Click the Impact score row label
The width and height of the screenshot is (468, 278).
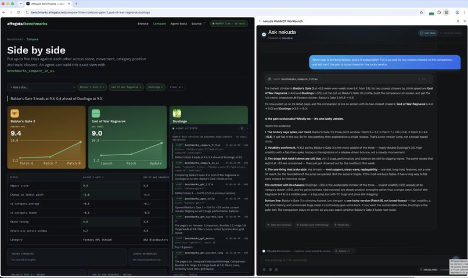click(19, 186)
